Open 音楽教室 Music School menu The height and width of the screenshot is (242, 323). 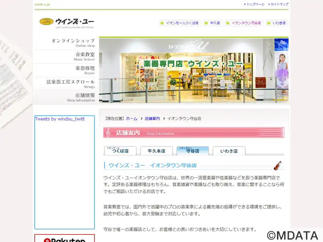pyautogui.click(x=65, y=56)
